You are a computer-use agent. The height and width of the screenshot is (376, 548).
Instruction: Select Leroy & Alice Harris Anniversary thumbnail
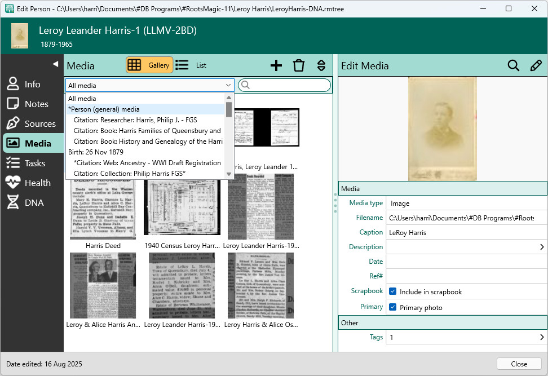coord(103,285)
